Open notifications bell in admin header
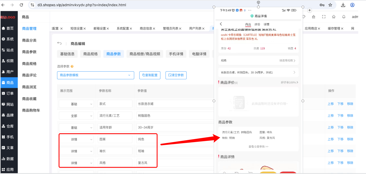 click(x=344, y=17)
